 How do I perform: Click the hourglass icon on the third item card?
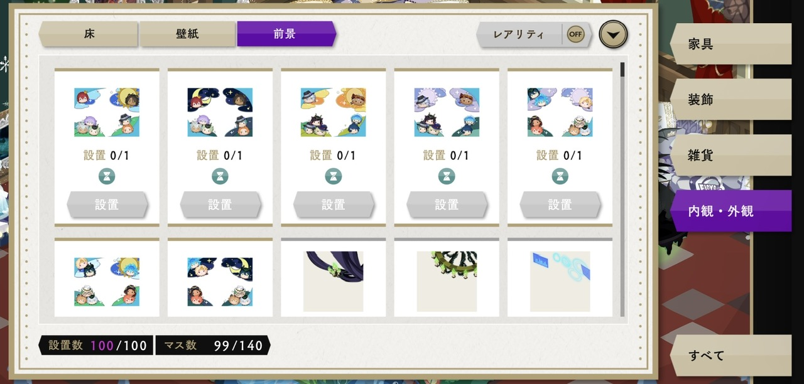[334, 176]
